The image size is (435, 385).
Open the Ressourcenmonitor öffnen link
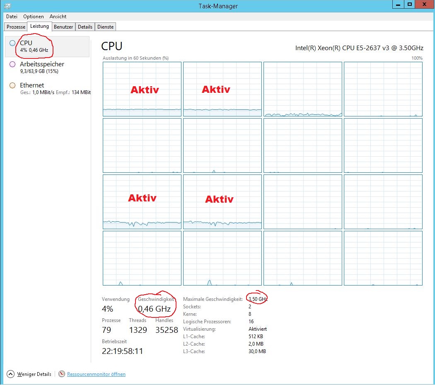tap(96, 374)
